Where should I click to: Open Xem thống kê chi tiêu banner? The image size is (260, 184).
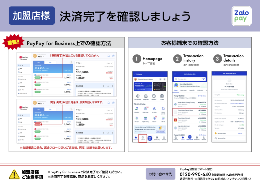190,85
